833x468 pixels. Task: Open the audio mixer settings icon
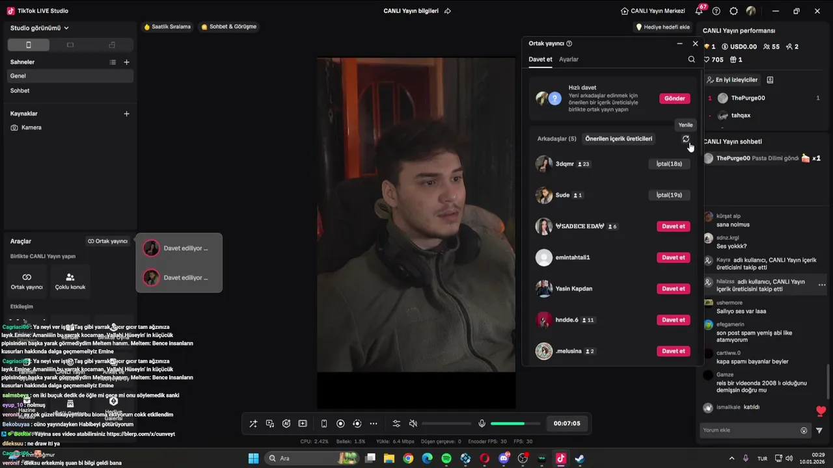(x=396, y=424)
